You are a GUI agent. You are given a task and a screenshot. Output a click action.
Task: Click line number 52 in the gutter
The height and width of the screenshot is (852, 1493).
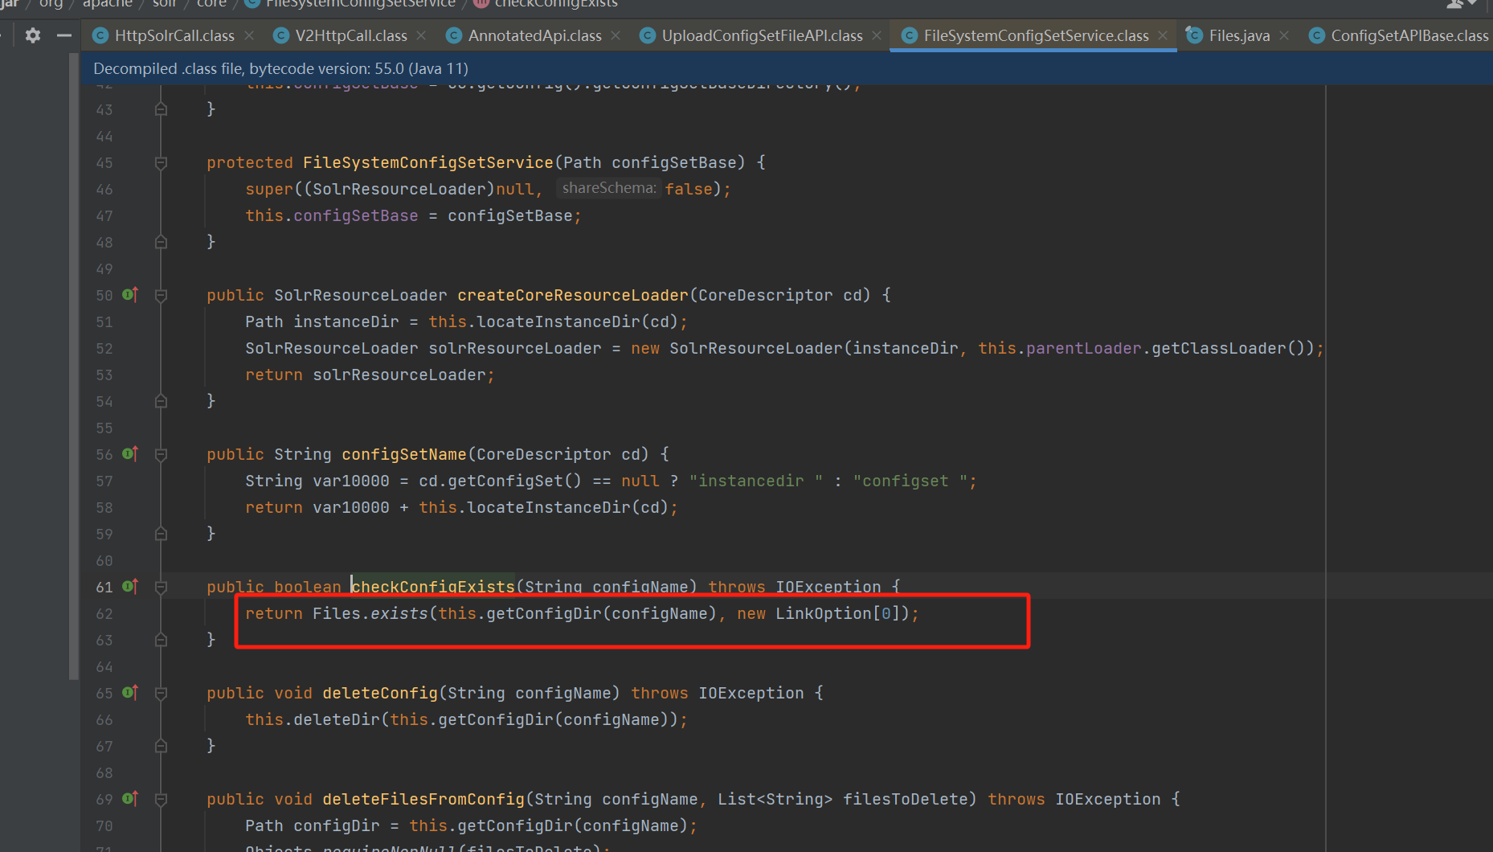coord(104,348)
